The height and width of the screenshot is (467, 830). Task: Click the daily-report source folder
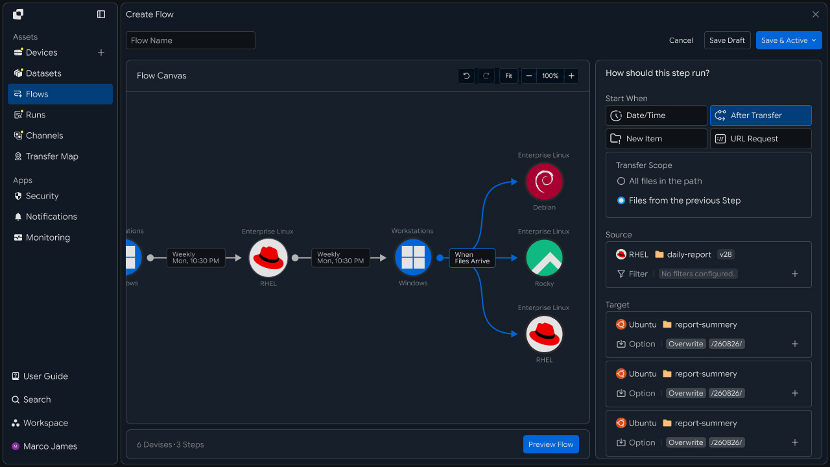(683, 255)
